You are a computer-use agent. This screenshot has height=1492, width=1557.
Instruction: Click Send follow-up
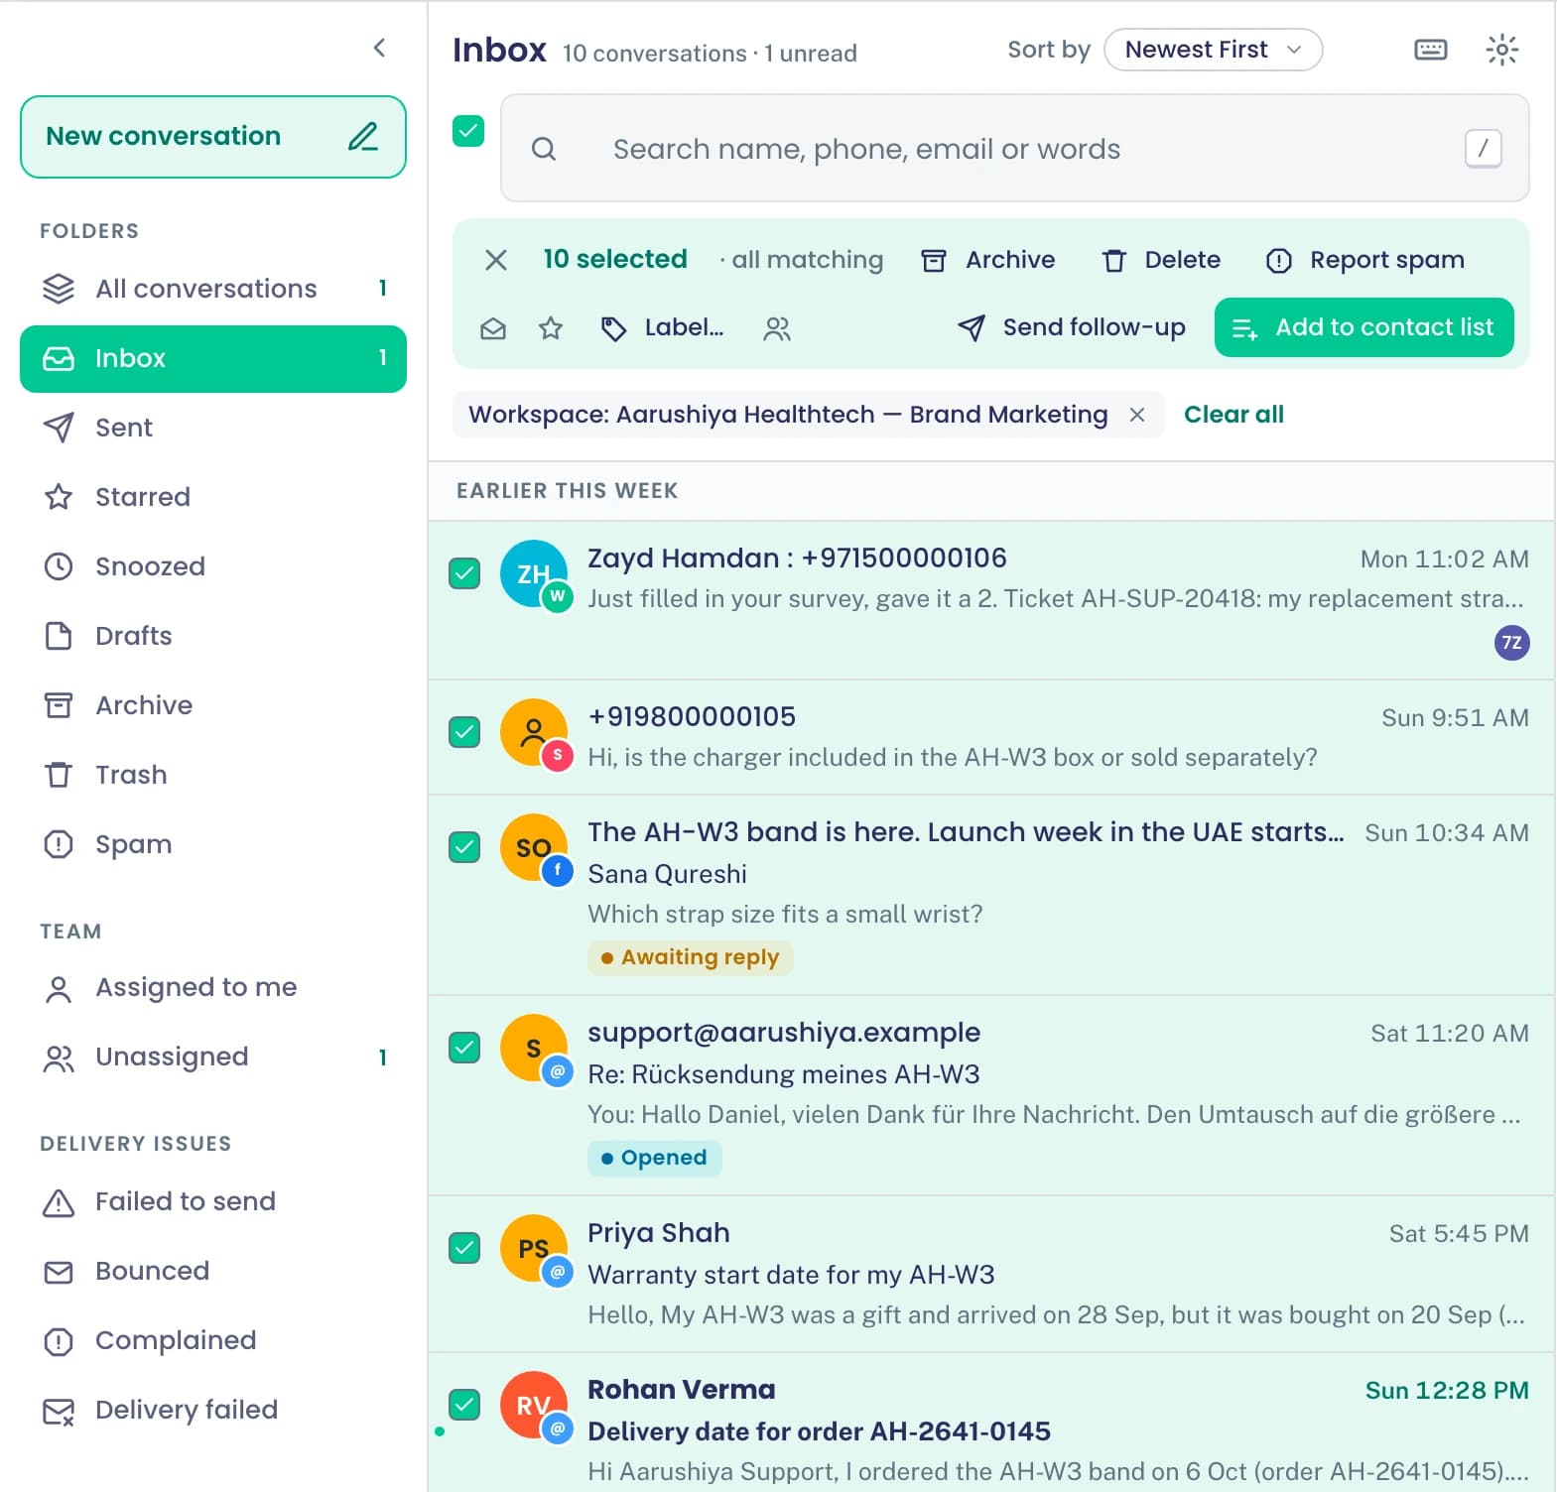pos(1072,328)
